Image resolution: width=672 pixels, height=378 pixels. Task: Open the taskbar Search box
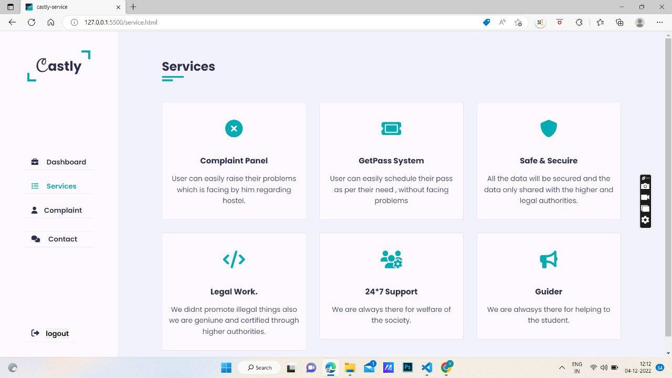coord(260,367)
